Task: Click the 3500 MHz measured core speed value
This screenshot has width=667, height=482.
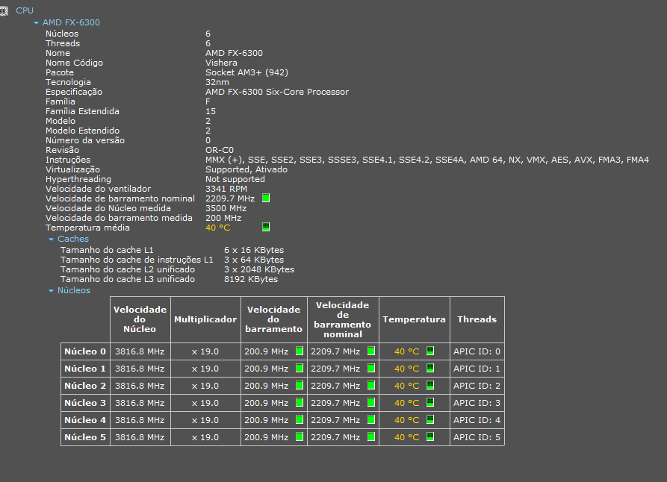Action: (226, 209)
